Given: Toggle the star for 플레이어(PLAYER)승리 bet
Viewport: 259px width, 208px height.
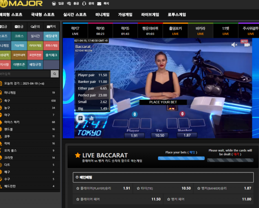Looking at the screenshot, I should (78, 188).
